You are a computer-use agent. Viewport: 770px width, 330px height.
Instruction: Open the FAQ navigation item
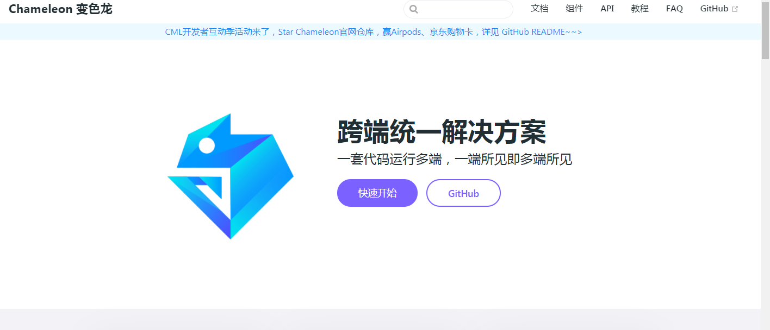(x=674, y=9)
